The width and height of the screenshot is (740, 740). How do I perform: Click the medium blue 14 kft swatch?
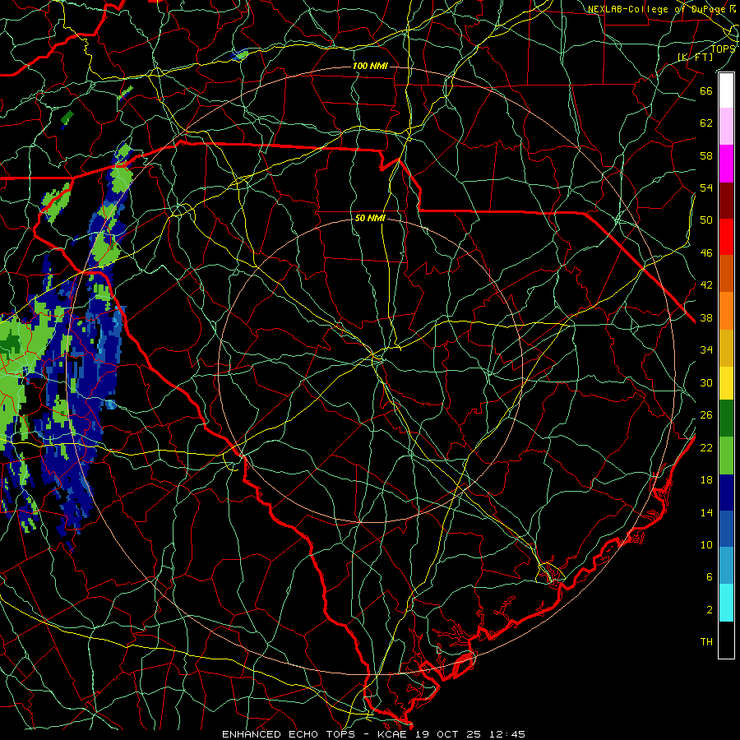tap(726, 529)
